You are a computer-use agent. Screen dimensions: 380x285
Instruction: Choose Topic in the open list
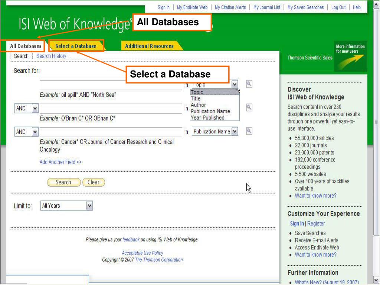point(215,92)
